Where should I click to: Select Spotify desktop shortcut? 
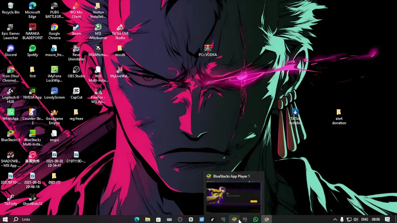point(33,51)
